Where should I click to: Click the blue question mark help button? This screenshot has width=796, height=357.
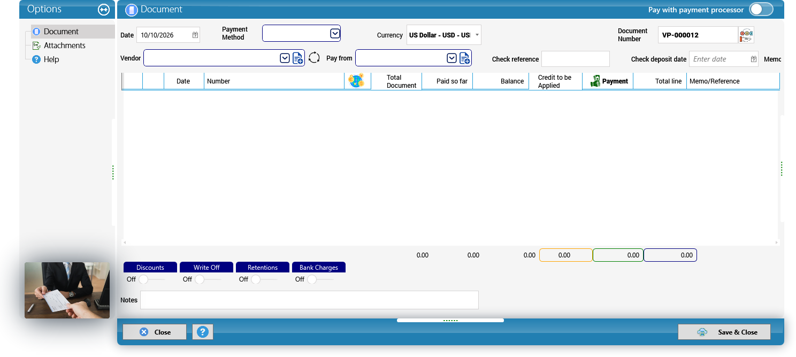pos(203,332)
